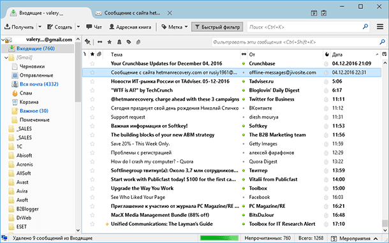Open the Get messages dropdown arrow

coord(40,27)
